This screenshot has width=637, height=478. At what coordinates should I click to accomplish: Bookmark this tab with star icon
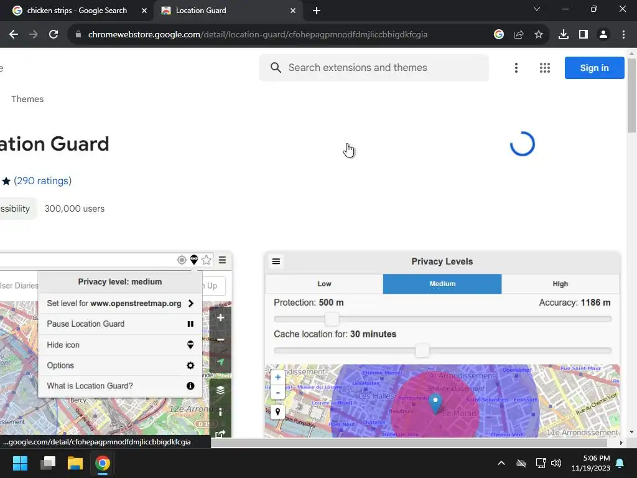[539, 35]
